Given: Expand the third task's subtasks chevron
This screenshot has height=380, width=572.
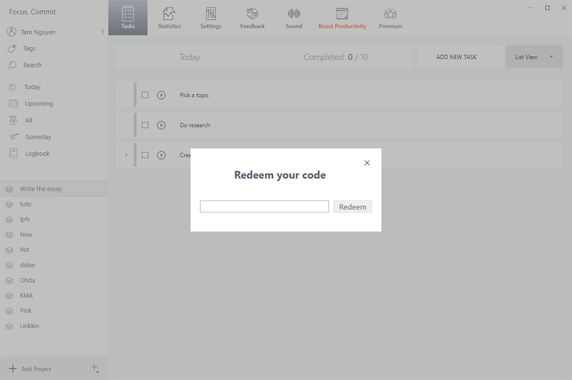Looking at the screenshot, I should pyautogui.click(x=126, y=155).
